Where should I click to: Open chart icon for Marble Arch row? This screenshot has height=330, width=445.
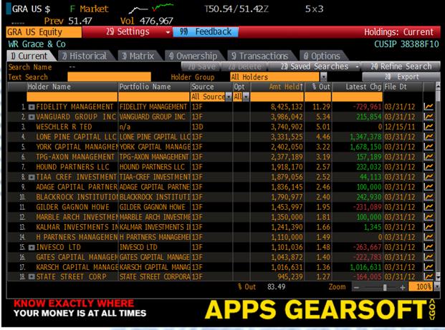[x=429, y=217]
